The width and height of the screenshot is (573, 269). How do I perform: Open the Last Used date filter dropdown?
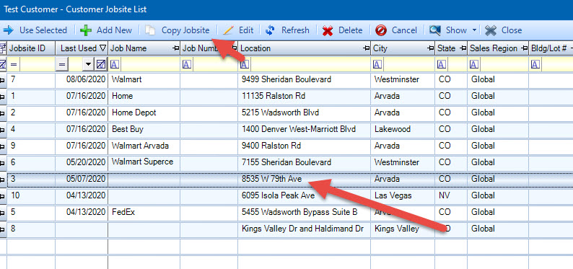(88, 65)
